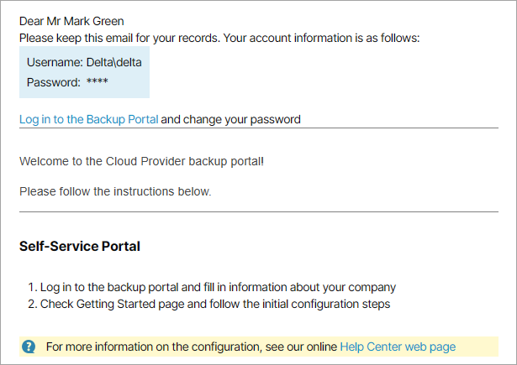Click the list number 2 marker

[x=31, y=304]
